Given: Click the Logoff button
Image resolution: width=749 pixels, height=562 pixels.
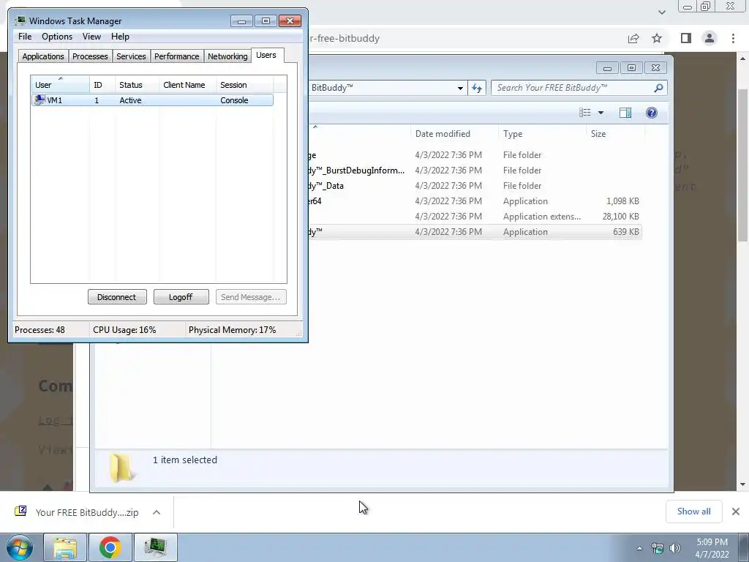Looking at the screenshot, I should click(181, 297).
